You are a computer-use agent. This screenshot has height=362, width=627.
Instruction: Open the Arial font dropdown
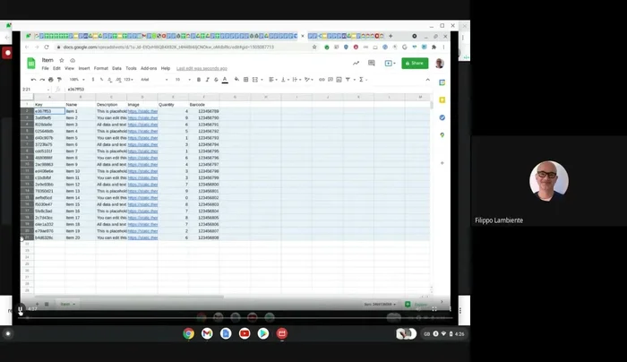click(154, 80)
